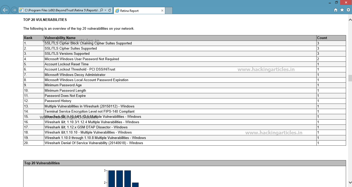Click the 'Rank' column header
The height and width of the screenshot is (187, 352).
(34, 38)
